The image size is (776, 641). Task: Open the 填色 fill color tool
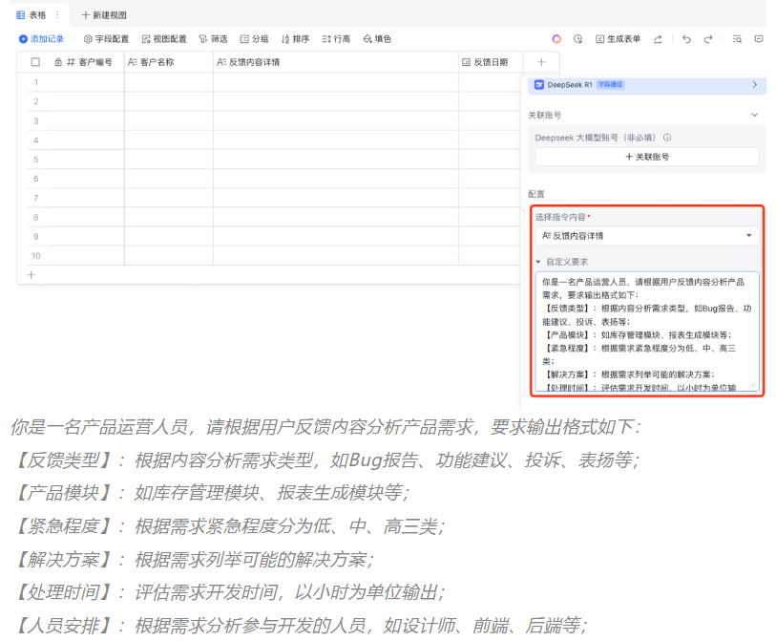(377, 39)
